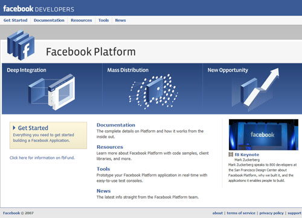Click the facebook Developers logo
This screenshot has width=302, height=218.
[x=39, y=9]
